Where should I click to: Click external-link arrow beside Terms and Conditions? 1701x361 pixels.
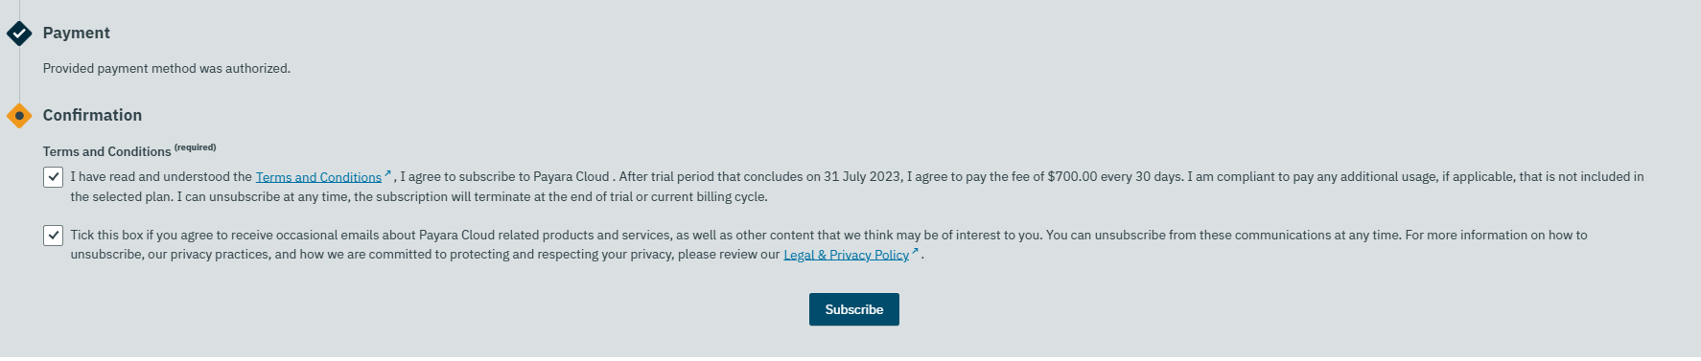[x=387, y=173]
